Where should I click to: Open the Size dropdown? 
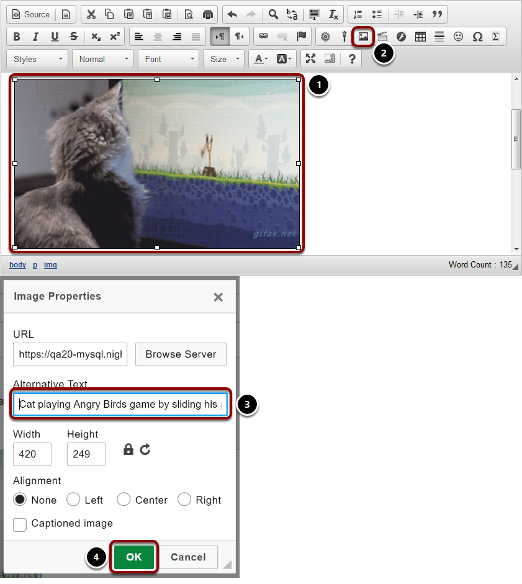(223, 59)
